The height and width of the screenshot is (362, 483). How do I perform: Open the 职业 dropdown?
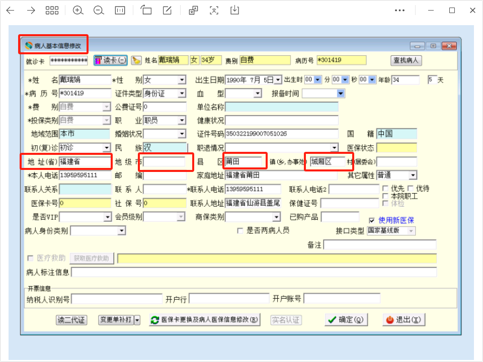coord(182,120)
